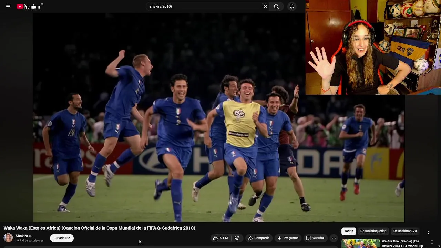Viewport: 441px width, 248px height.
Task: Click the Preguntar button
Action: point(288,238)
